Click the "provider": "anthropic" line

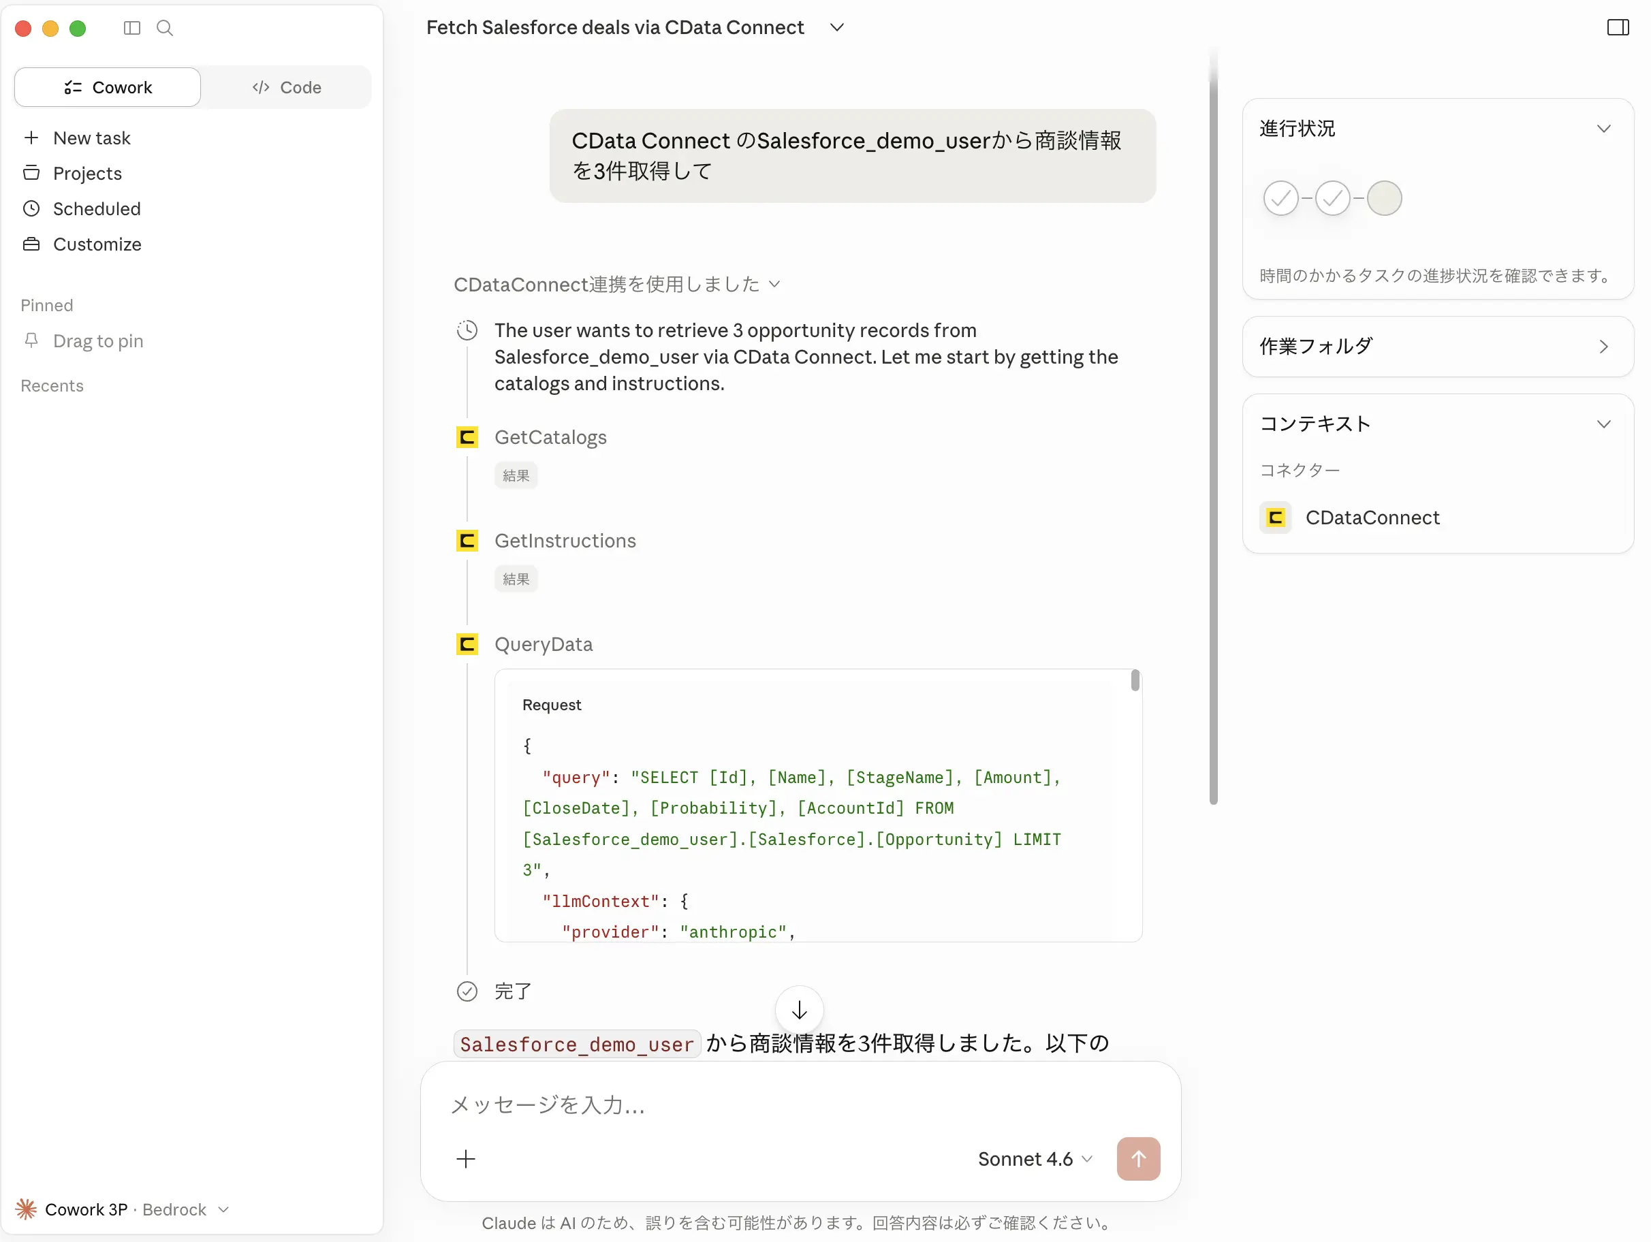tap(678, 931)
